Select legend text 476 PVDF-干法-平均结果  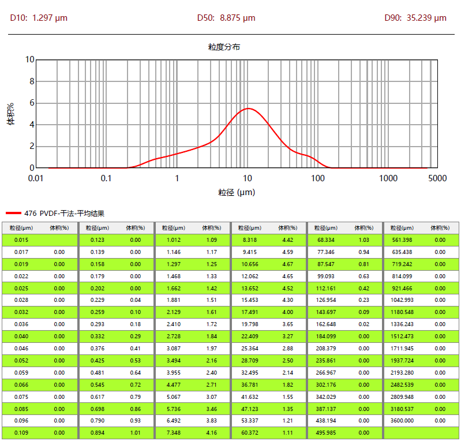65,214
